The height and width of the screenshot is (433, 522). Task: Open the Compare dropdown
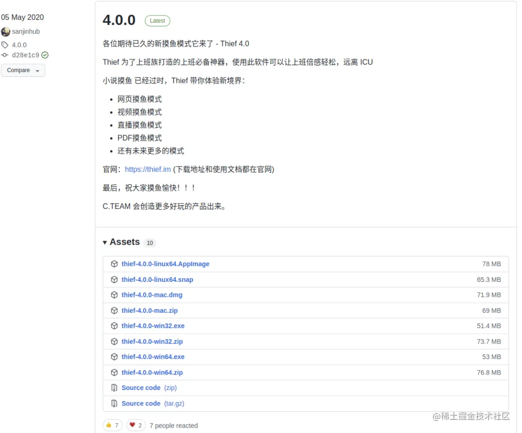point(23,70)
